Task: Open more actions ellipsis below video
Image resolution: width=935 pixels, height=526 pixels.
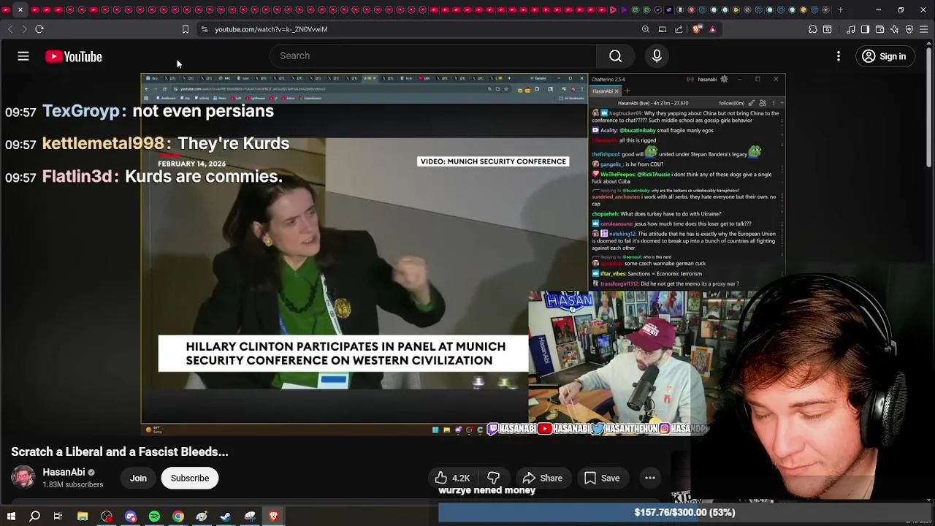Action: pyautogui.click(x=649, y=479)
